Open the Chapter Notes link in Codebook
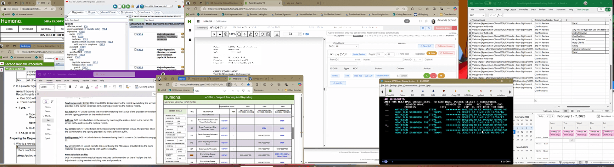The image size is (614, 167). 136,27
